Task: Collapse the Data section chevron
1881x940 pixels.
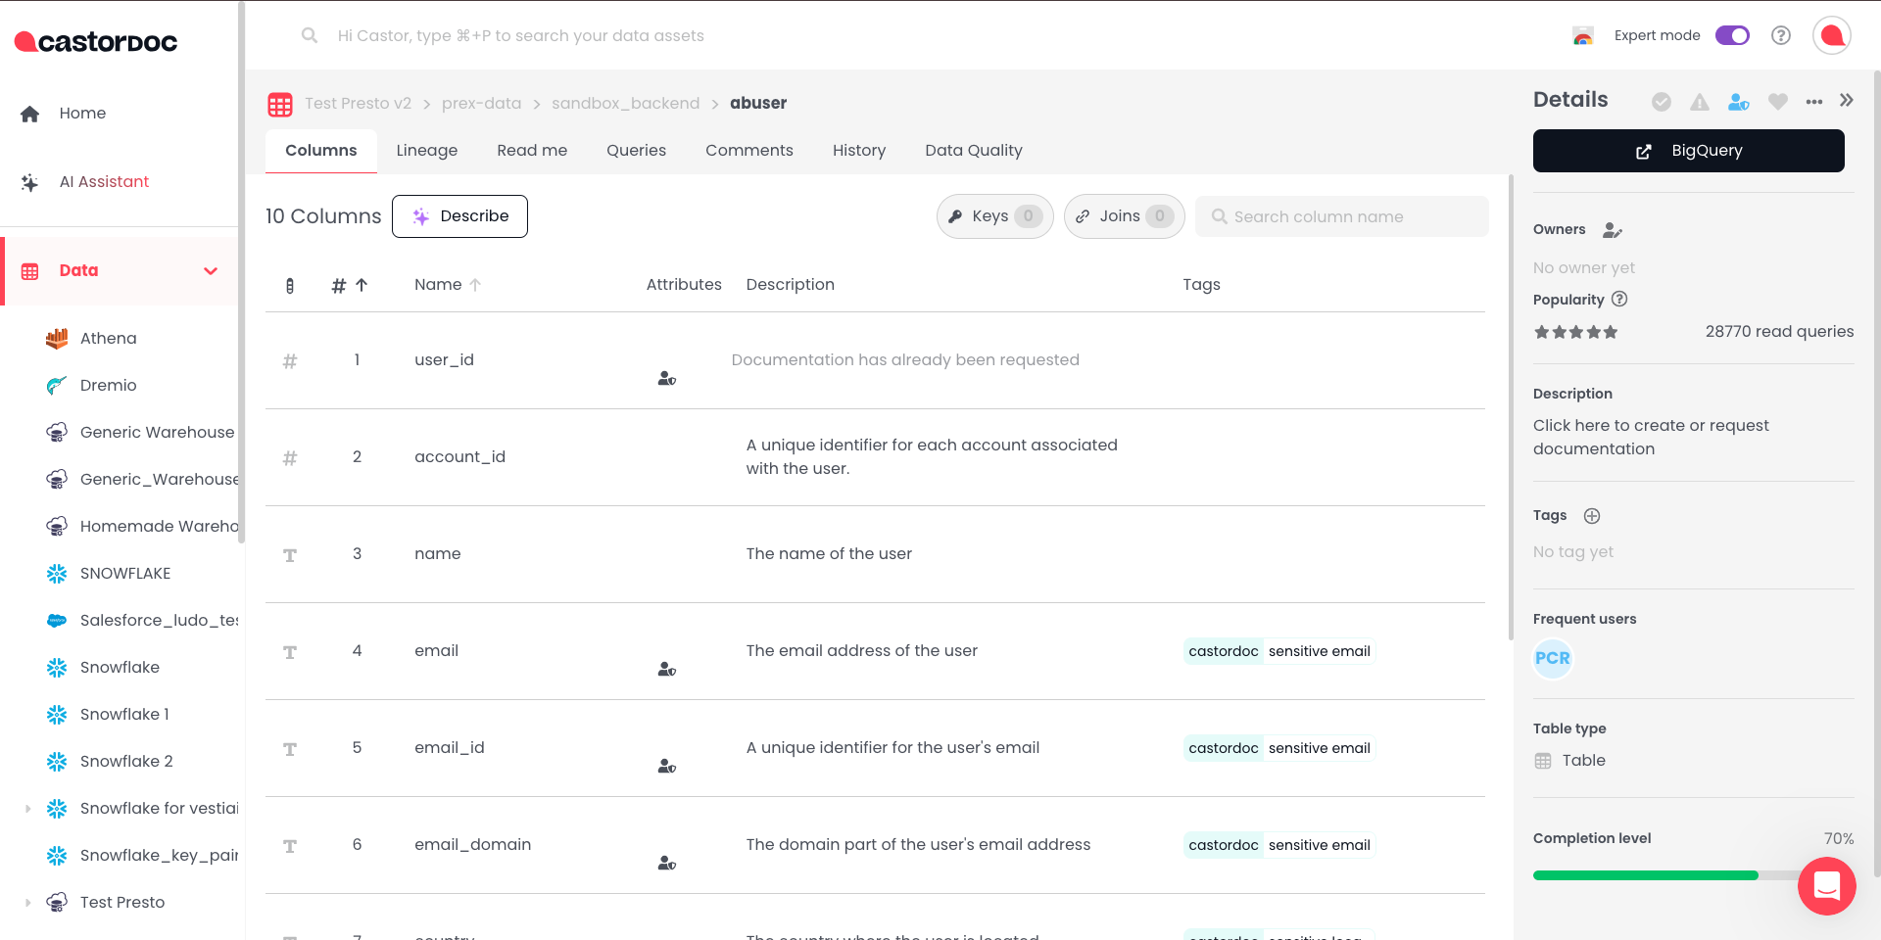Action: (x=211, y=271)
